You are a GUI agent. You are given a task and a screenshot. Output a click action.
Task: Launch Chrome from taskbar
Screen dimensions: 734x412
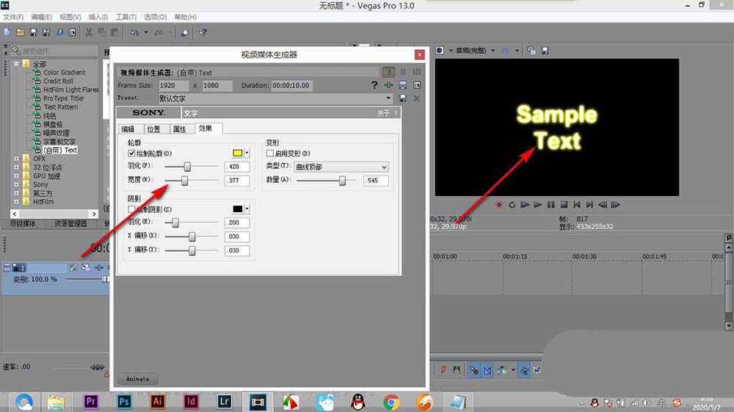pyautogui.click(x=391, y=402)
